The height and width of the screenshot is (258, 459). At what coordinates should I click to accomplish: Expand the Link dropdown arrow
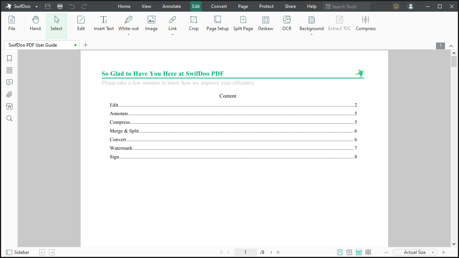(x=173, y=35)
